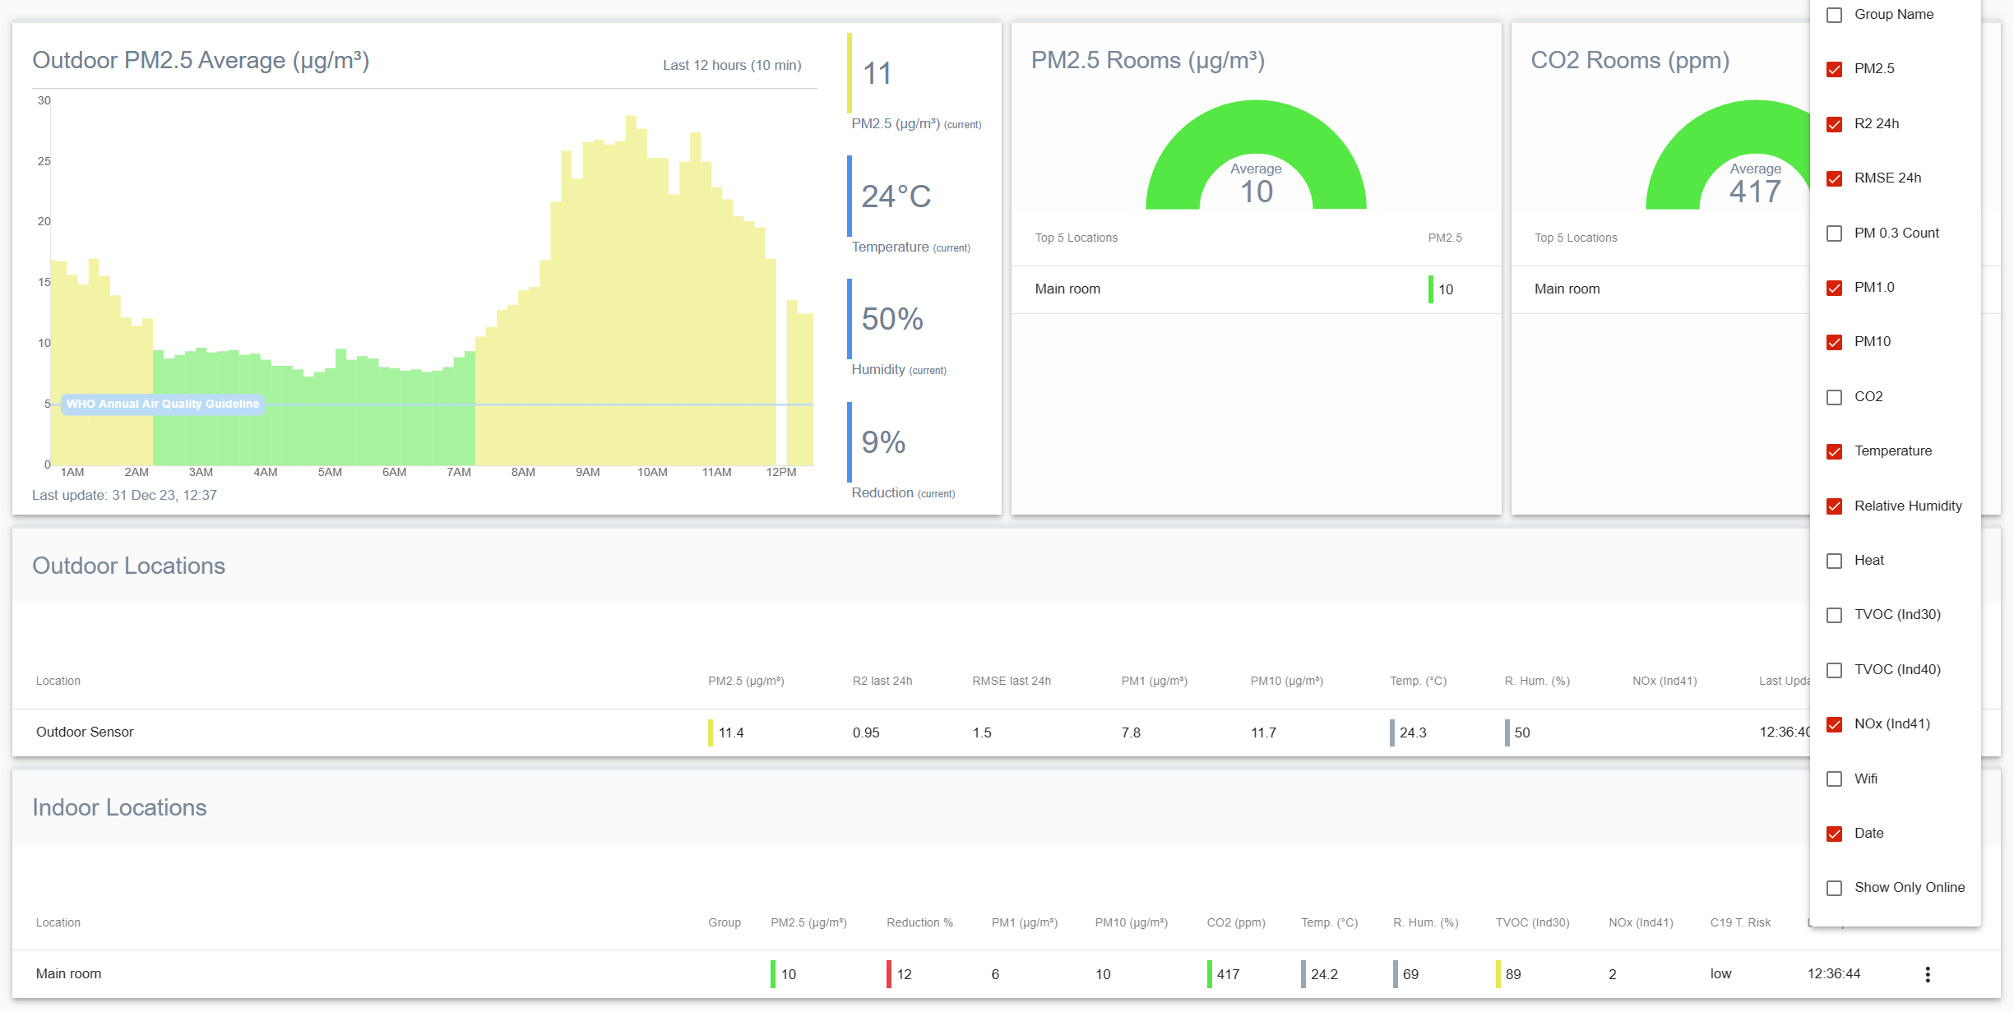This screenshot has width=2014, height=1012.
Task: Disable the RMSE 24h column
Action: 1834,178
